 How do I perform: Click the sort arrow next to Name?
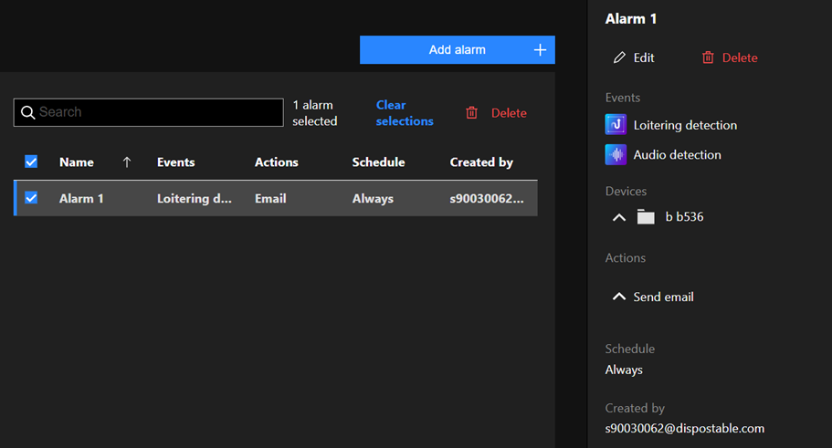127,162
